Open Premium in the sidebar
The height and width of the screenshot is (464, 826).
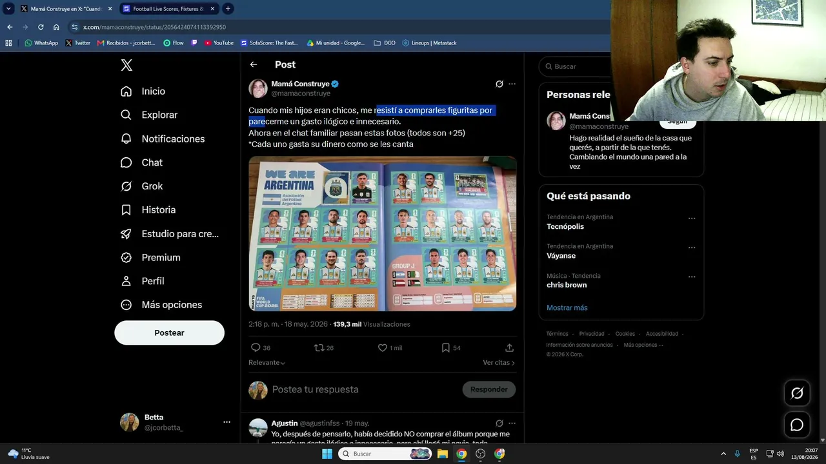coord(150,257)
